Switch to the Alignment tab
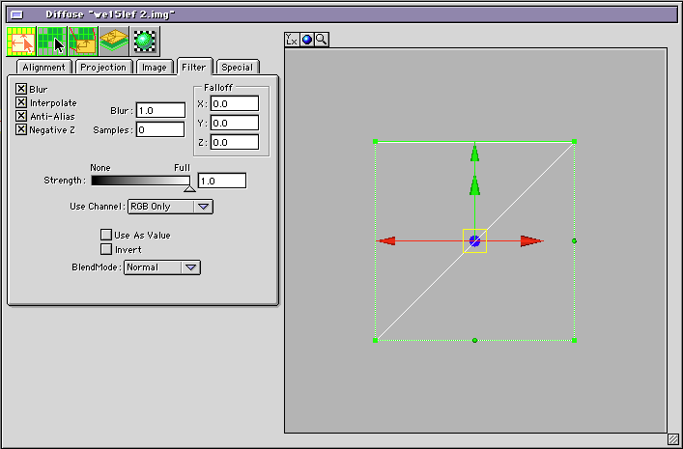Image resolution: width=683 pixels, height=449 pixels. pyautogui.click(x=43, y=68)
